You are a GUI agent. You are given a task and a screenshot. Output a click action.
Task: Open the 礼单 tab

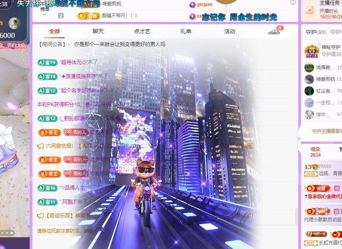pos(186,31)
